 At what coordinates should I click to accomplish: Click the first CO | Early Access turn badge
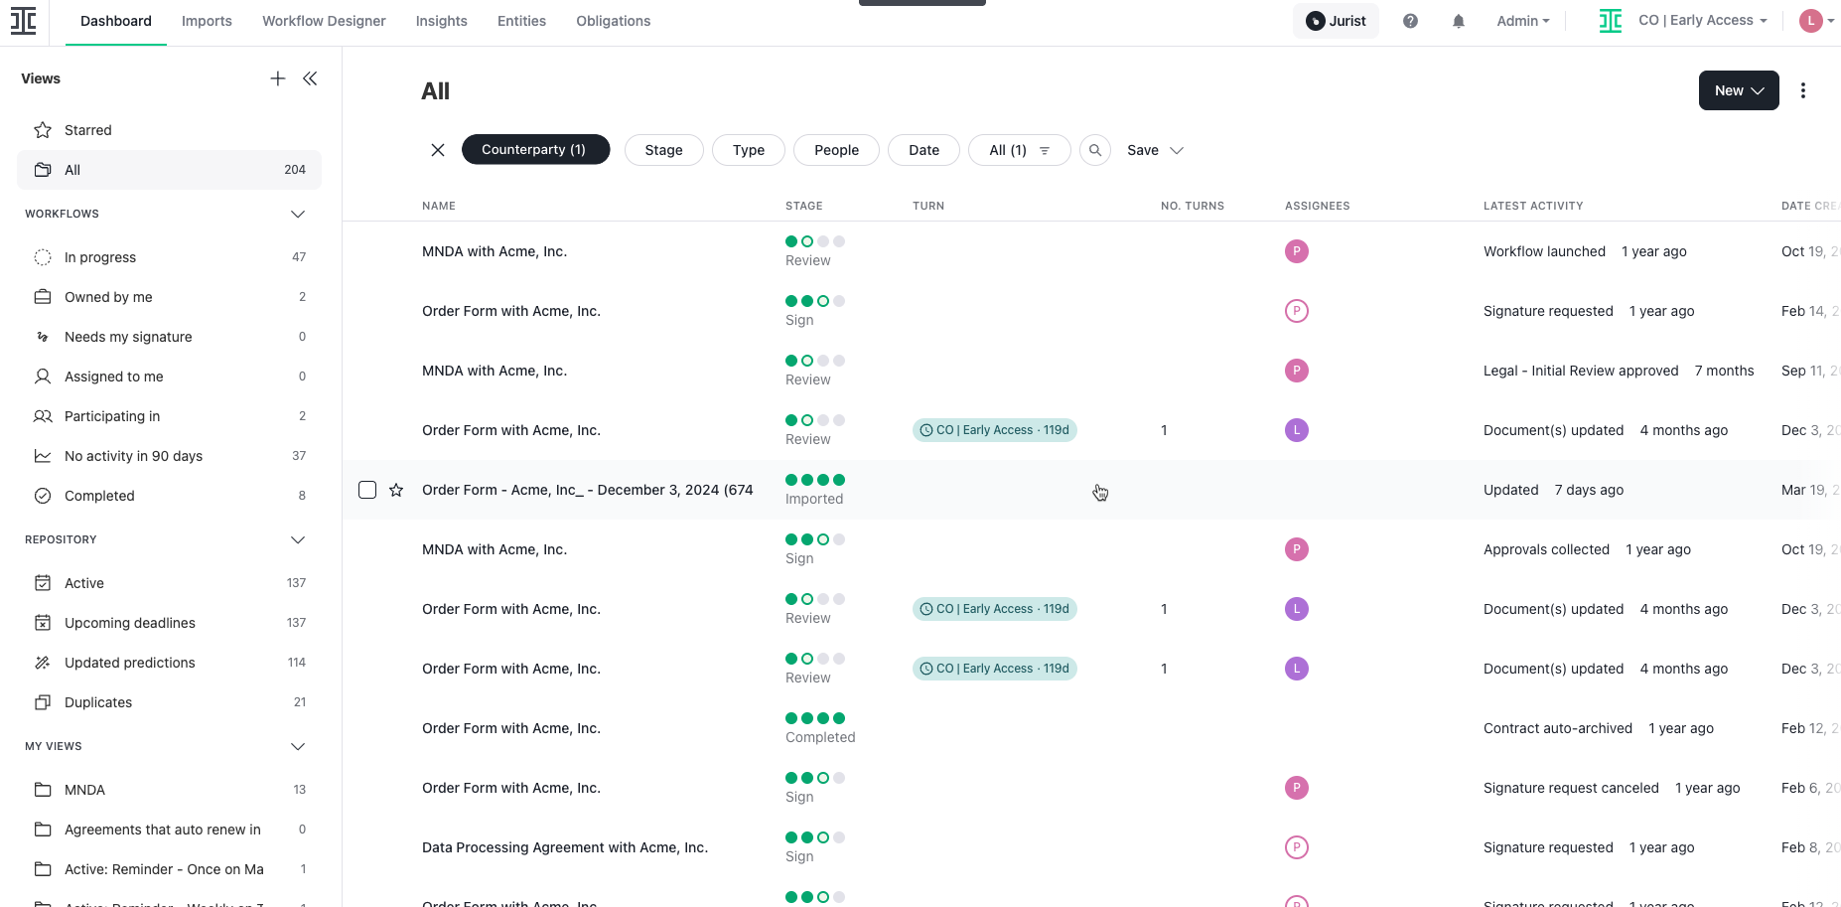pos(995,430)
